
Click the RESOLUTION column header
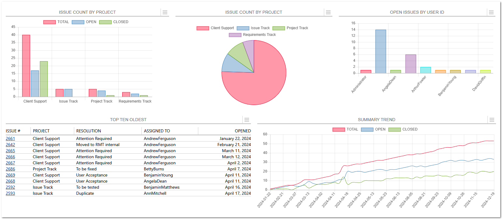click(88, 131)
